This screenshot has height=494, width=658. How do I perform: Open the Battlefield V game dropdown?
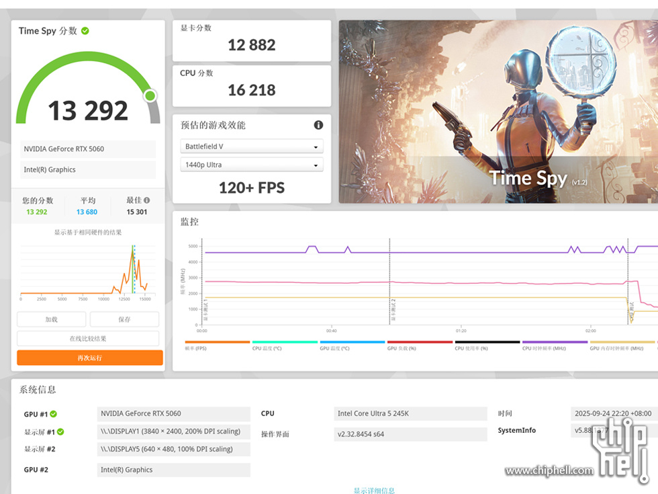tap(252, 147)
